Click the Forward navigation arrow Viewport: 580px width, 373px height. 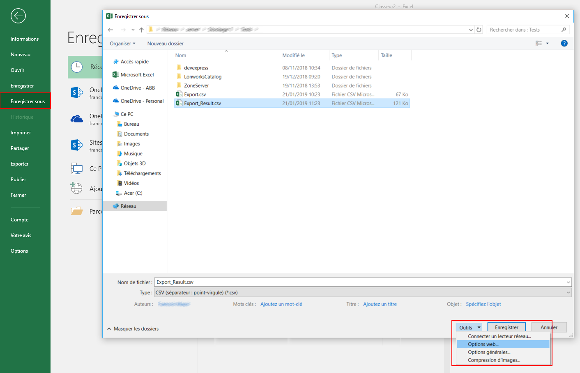pos(123,30)
